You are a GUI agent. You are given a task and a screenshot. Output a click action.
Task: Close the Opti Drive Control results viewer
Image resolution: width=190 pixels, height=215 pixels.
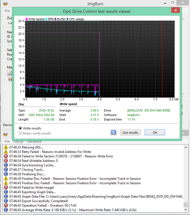click(175, 10)
